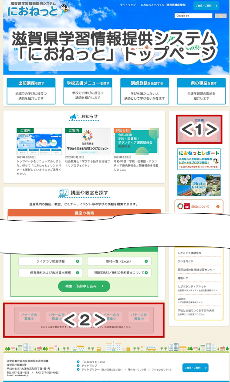Click the green 検索・予約申し込み button
Screen dimensions: 230x382
[x=84, y=286]
